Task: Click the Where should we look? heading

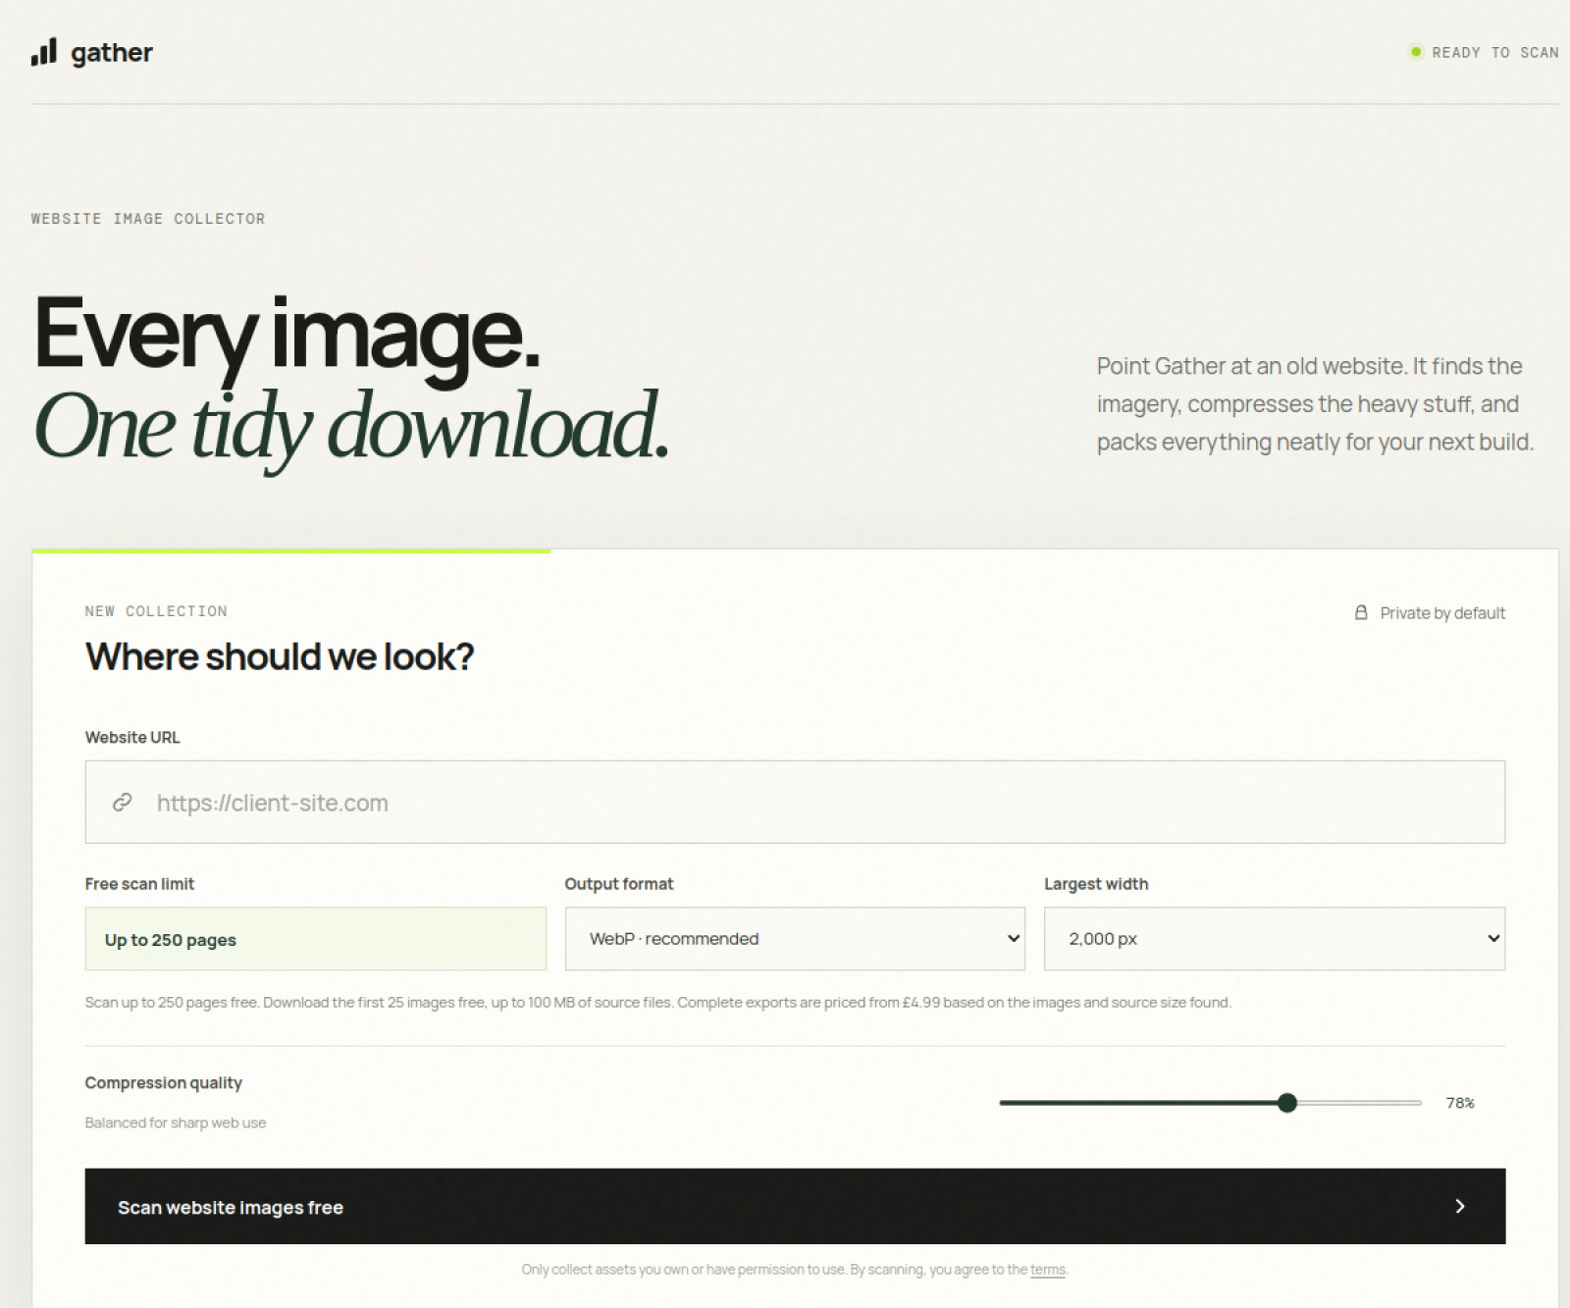Action: (x=280, y=656)
